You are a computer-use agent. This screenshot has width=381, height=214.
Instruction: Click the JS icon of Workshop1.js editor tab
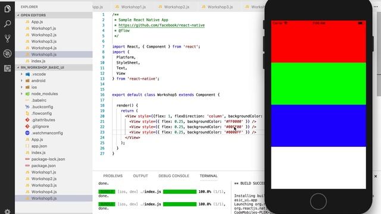pos(117,7)
